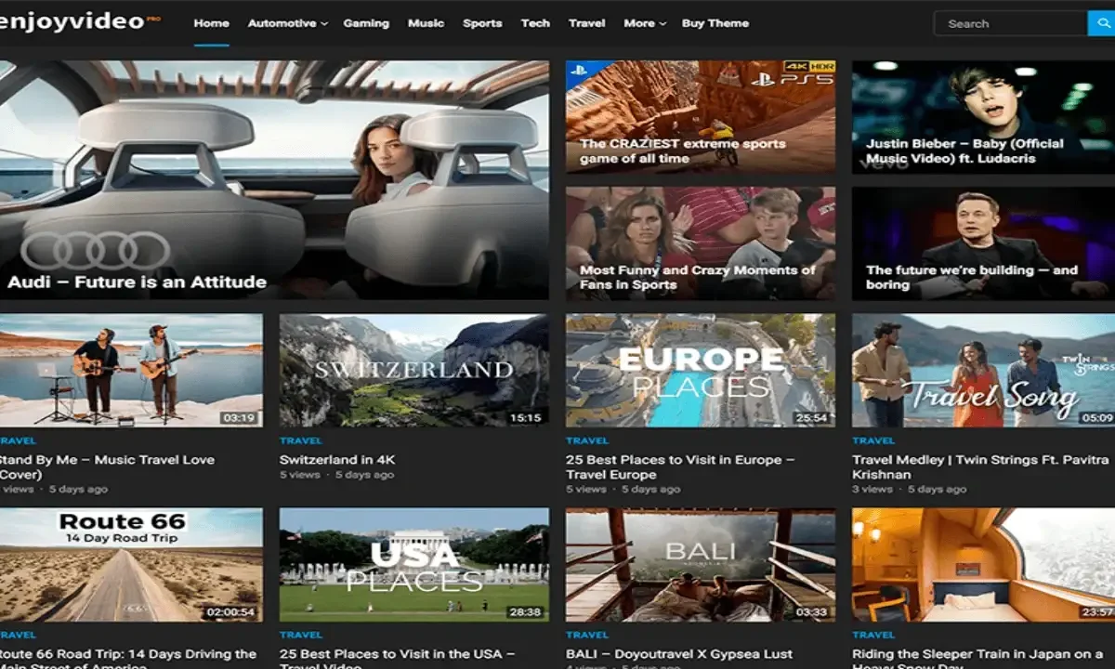Open The future we're building video
The image size is (1115, 669).
pos(983,243)
